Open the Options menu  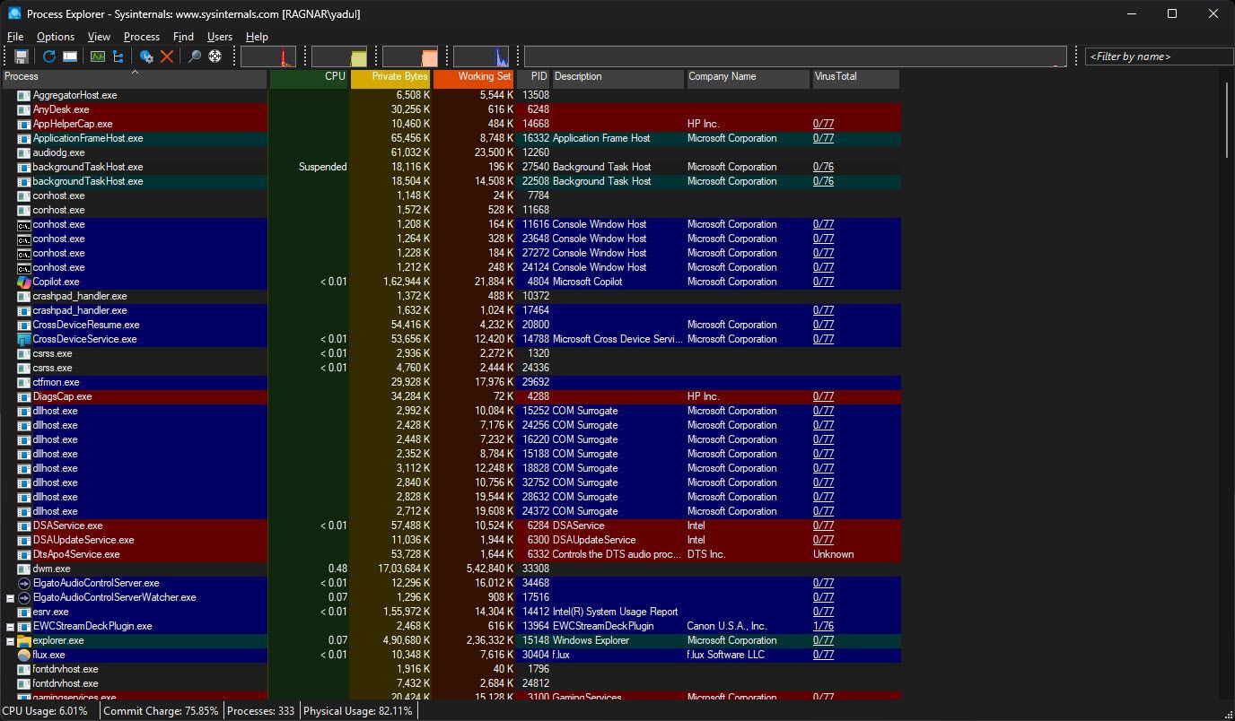point(56,37)
